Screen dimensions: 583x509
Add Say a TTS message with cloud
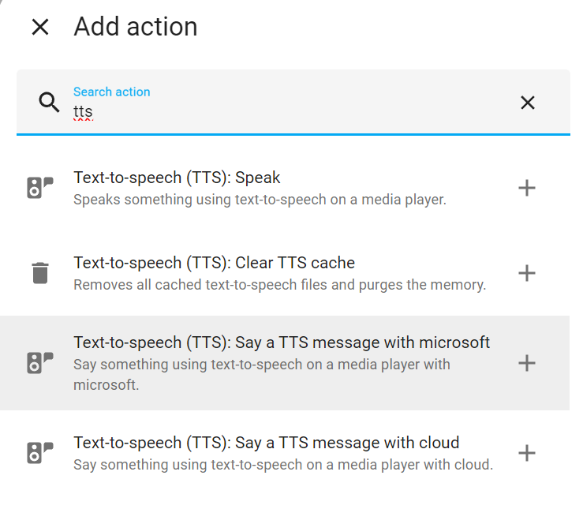(x=527, y=453)
